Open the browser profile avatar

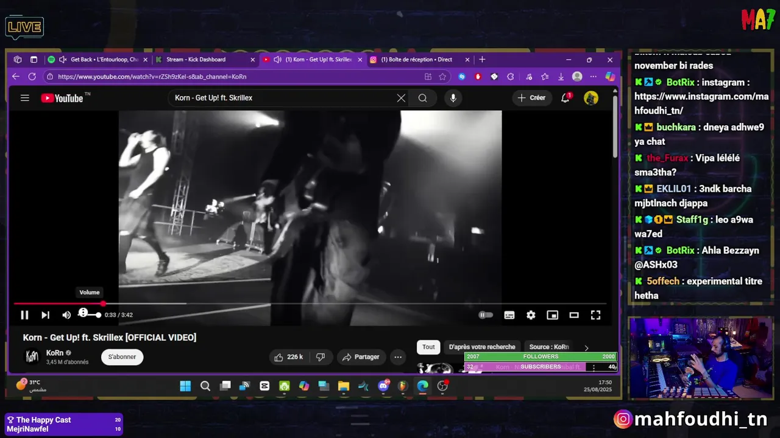[x=577, y=77]
